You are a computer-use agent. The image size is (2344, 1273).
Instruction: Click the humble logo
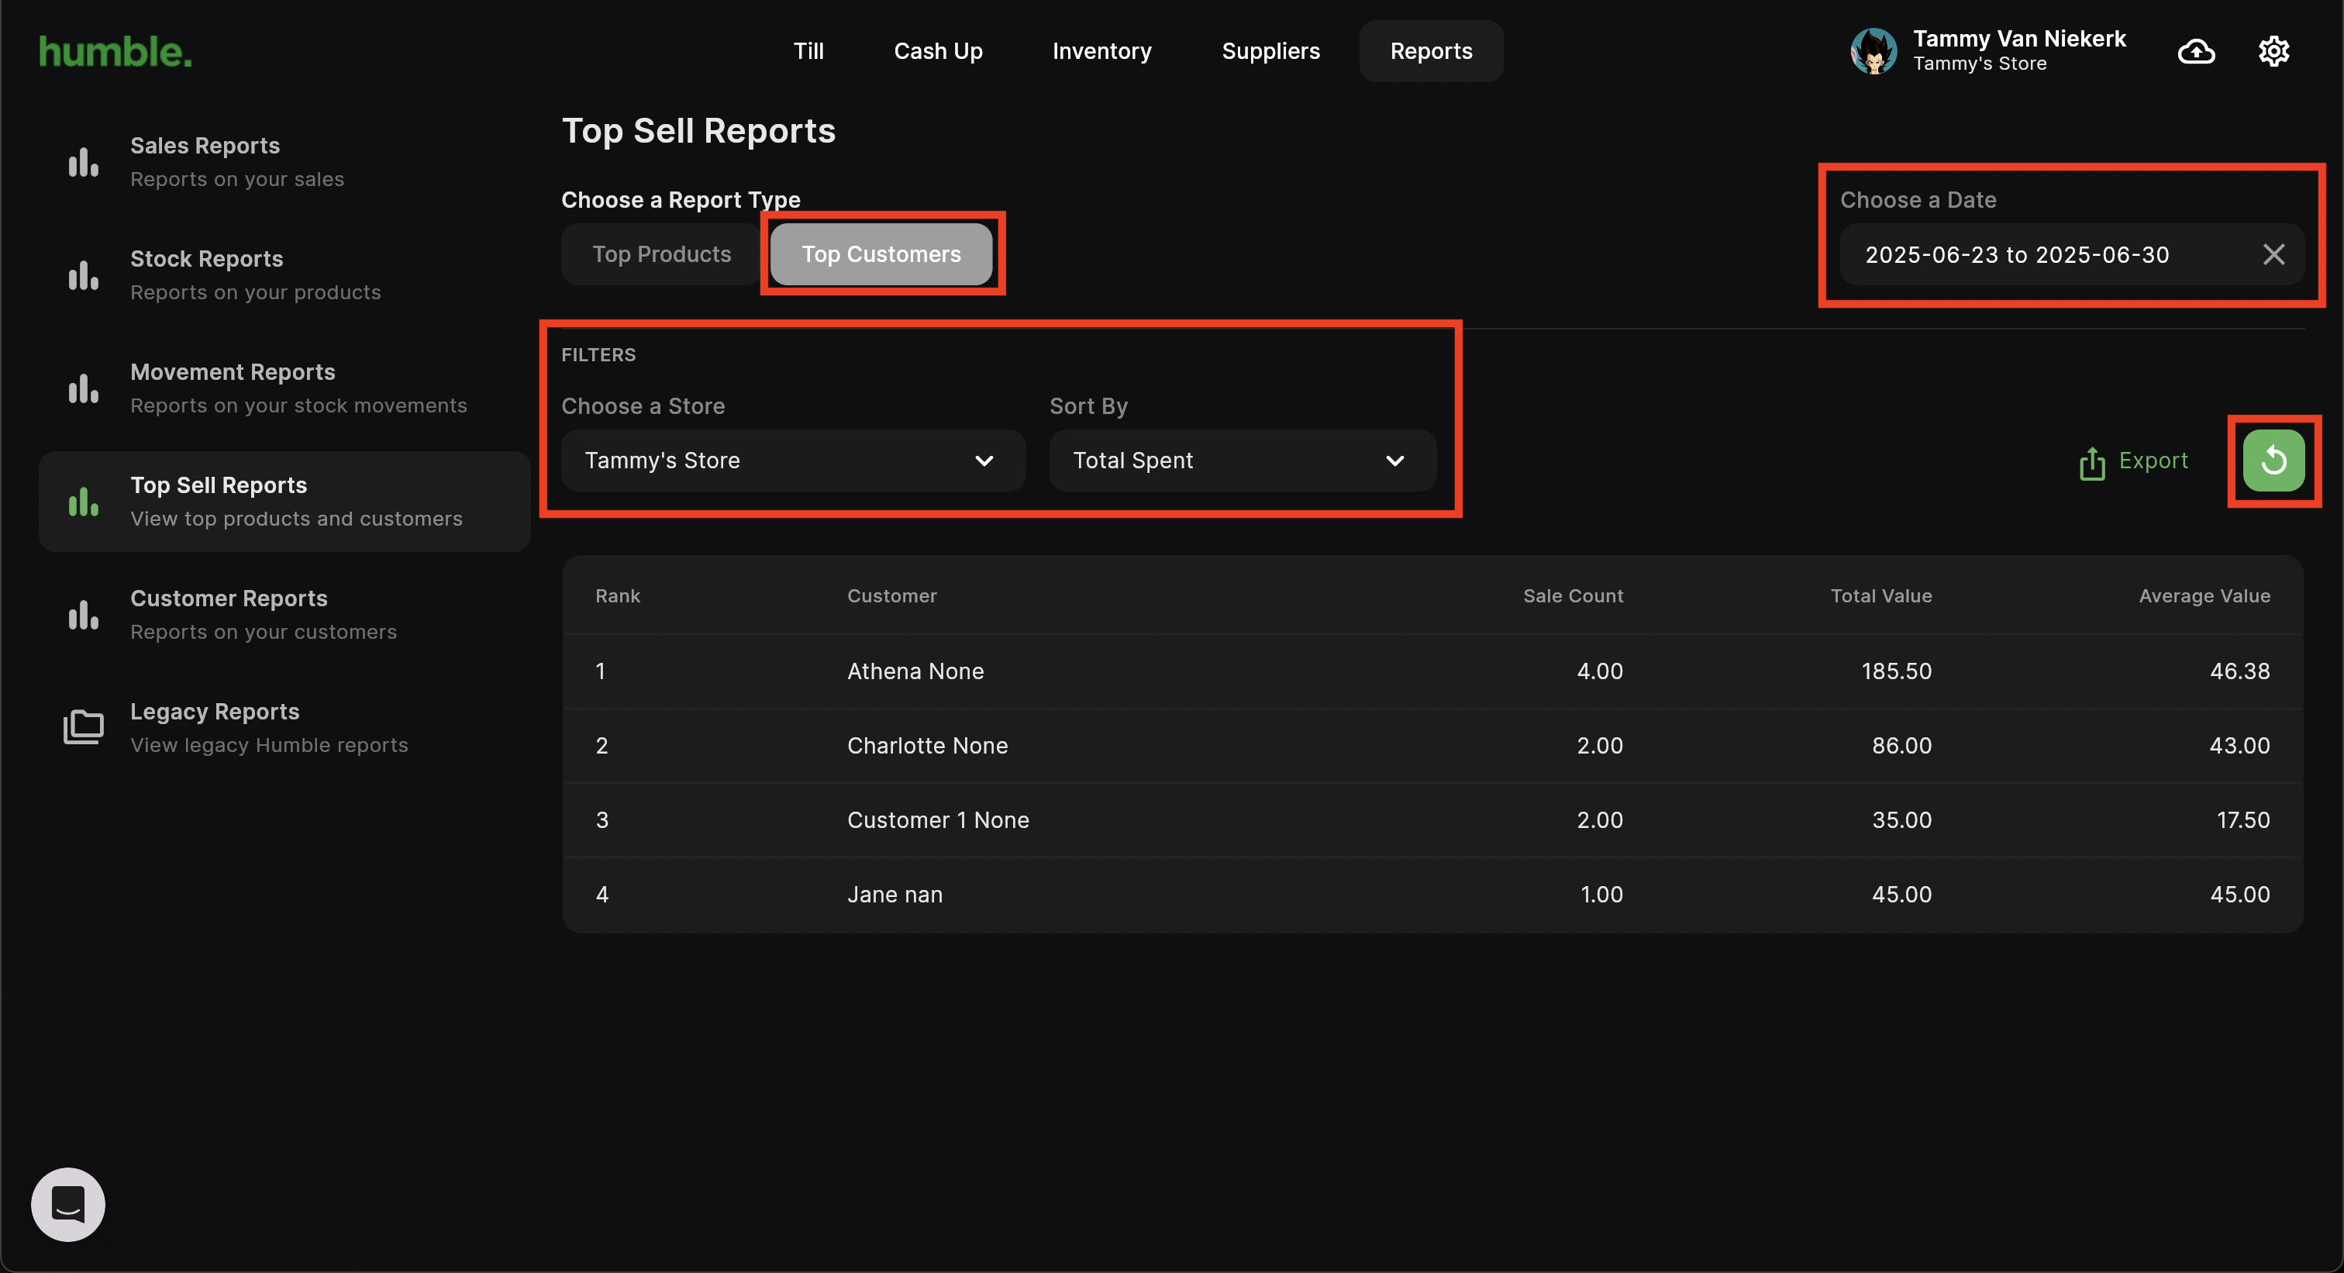pyautogui.click(x=115, y=52)
